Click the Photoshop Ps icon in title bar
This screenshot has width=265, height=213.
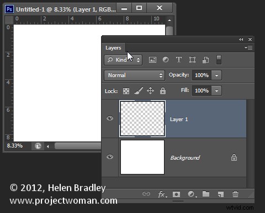pos(9,9)
